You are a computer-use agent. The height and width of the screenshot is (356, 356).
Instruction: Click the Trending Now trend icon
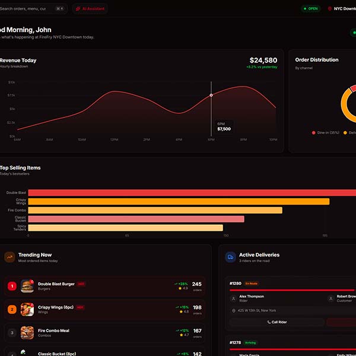click(9, 258)
